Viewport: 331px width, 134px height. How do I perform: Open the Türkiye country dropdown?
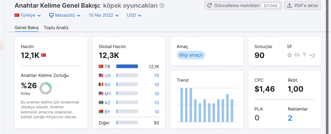[27, 15]
